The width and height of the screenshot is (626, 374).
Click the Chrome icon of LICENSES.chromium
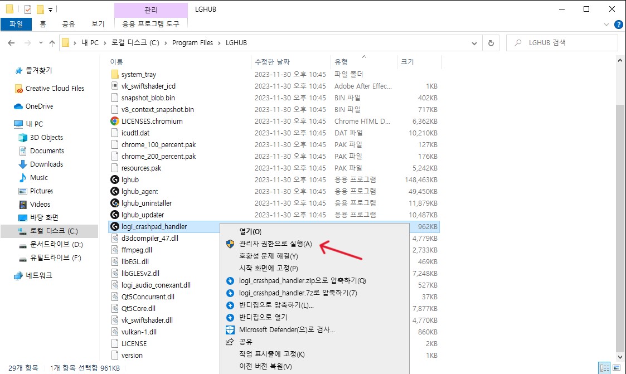[115, 121]
